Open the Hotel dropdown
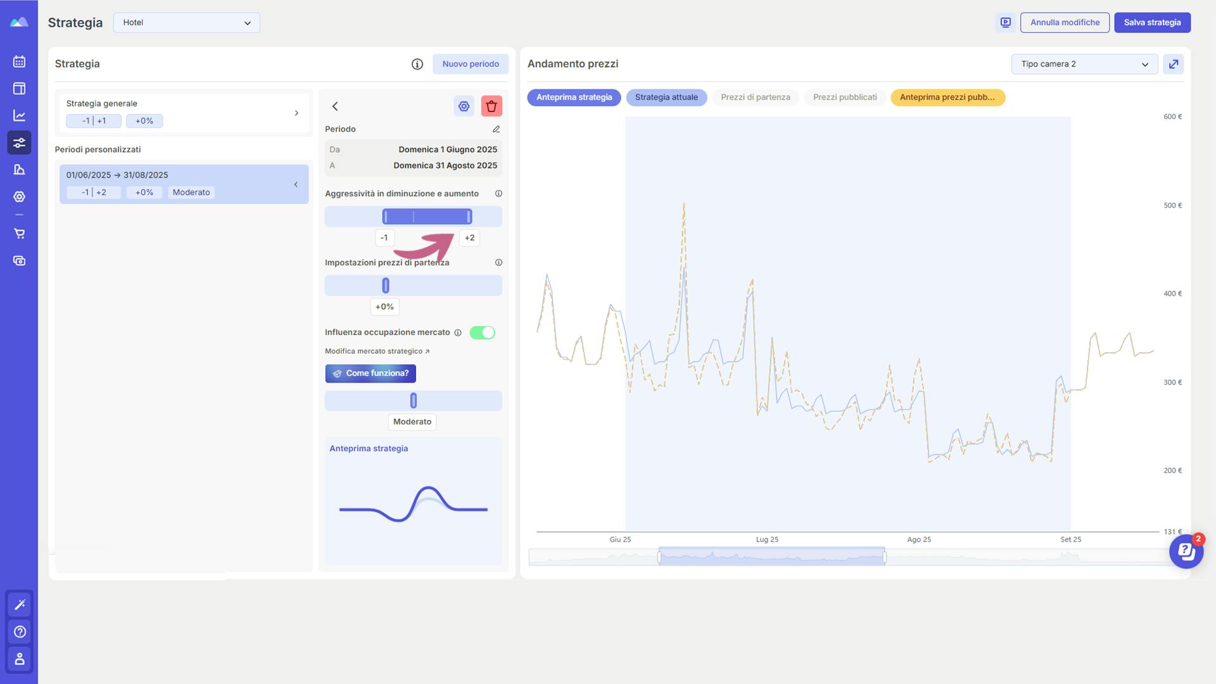This screenshot has width=1216, height=684. 187,23
